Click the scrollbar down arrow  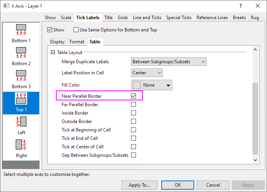pyautogui.click(x=255, y=160)
